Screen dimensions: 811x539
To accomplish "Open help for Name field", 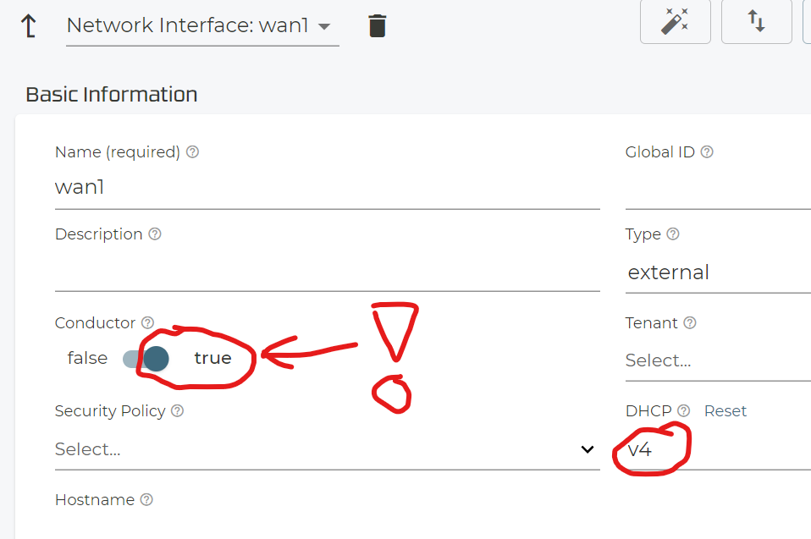I will [193, 152].
